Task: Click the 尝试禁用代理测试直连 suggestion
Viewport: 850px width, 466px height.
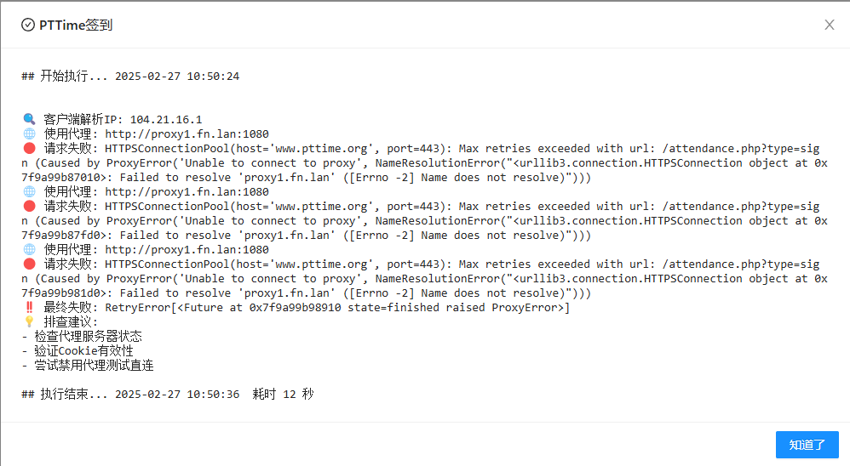Action: click(x=94, y=366)
